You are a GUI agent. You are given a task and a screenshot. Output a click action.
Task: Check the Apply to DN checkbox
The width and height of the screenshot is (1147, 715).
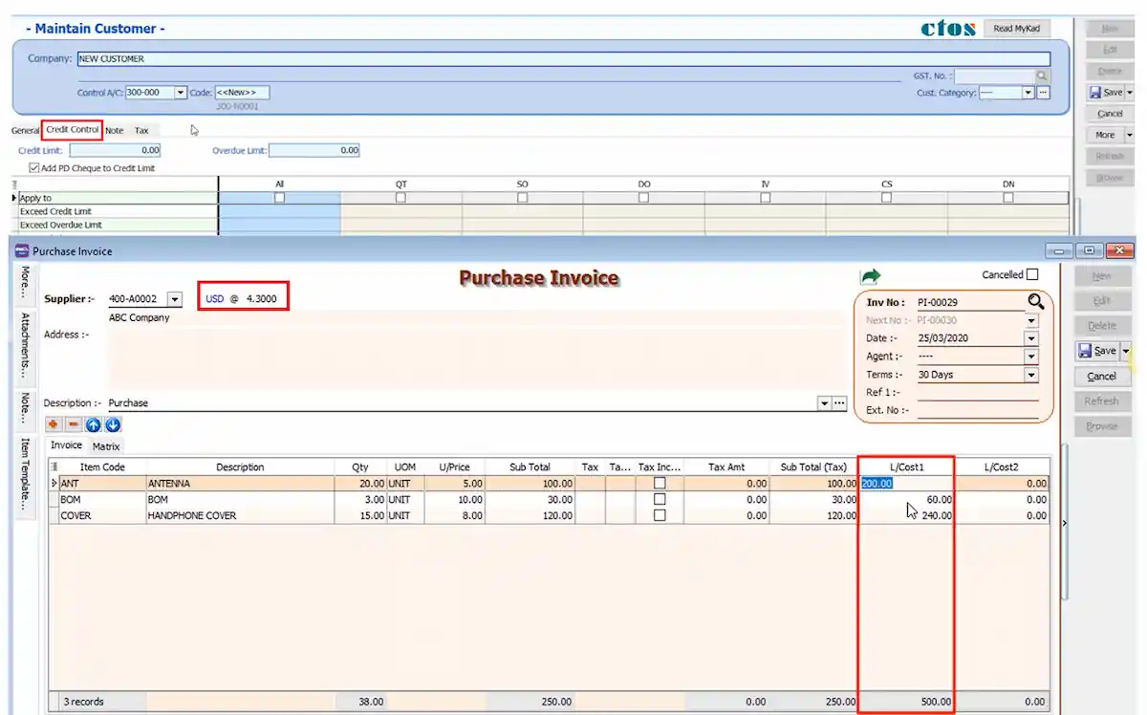click(x=1008, y=198)
